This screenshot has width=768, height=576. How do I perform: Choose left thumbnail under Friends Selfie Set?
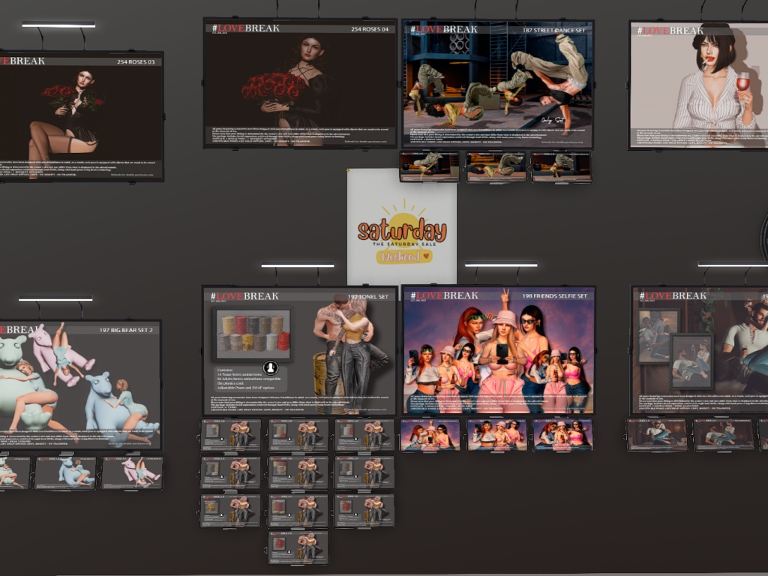point(430,435)
